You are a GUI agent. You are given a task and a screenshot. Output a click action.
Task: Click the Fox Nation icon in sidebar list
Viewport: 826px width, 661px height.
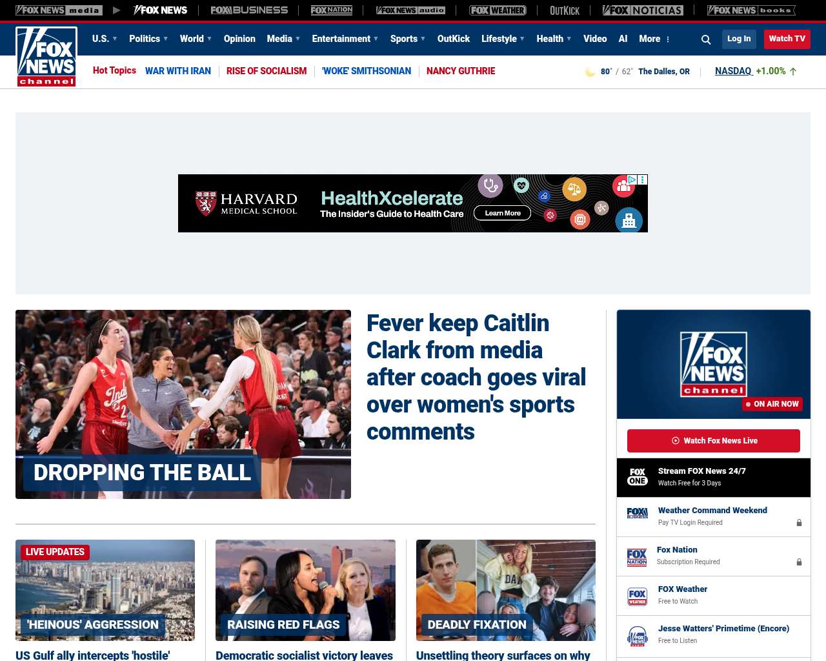(637, 556)
